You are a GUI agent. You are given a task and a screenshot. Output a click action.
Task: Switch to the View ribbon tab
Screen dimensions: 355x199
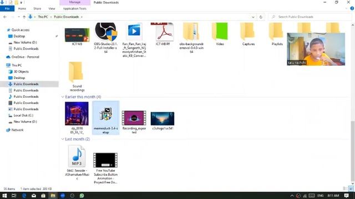52,9
